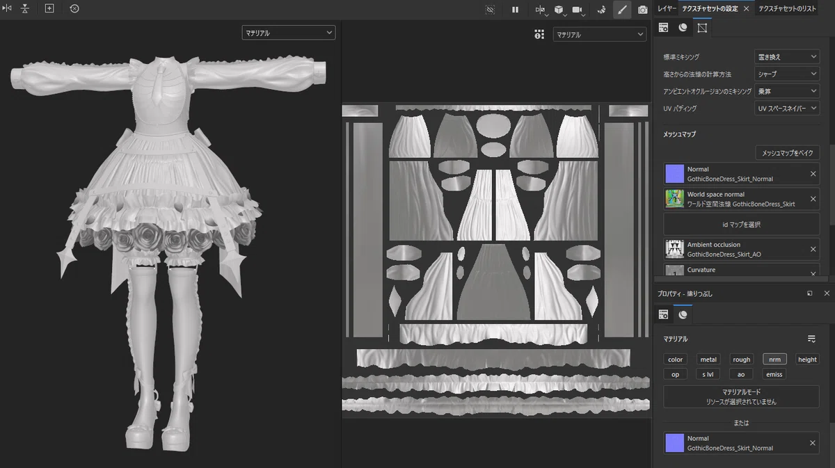Toggle the emiss channel
The image size is (835, 468).
[774, 374]
